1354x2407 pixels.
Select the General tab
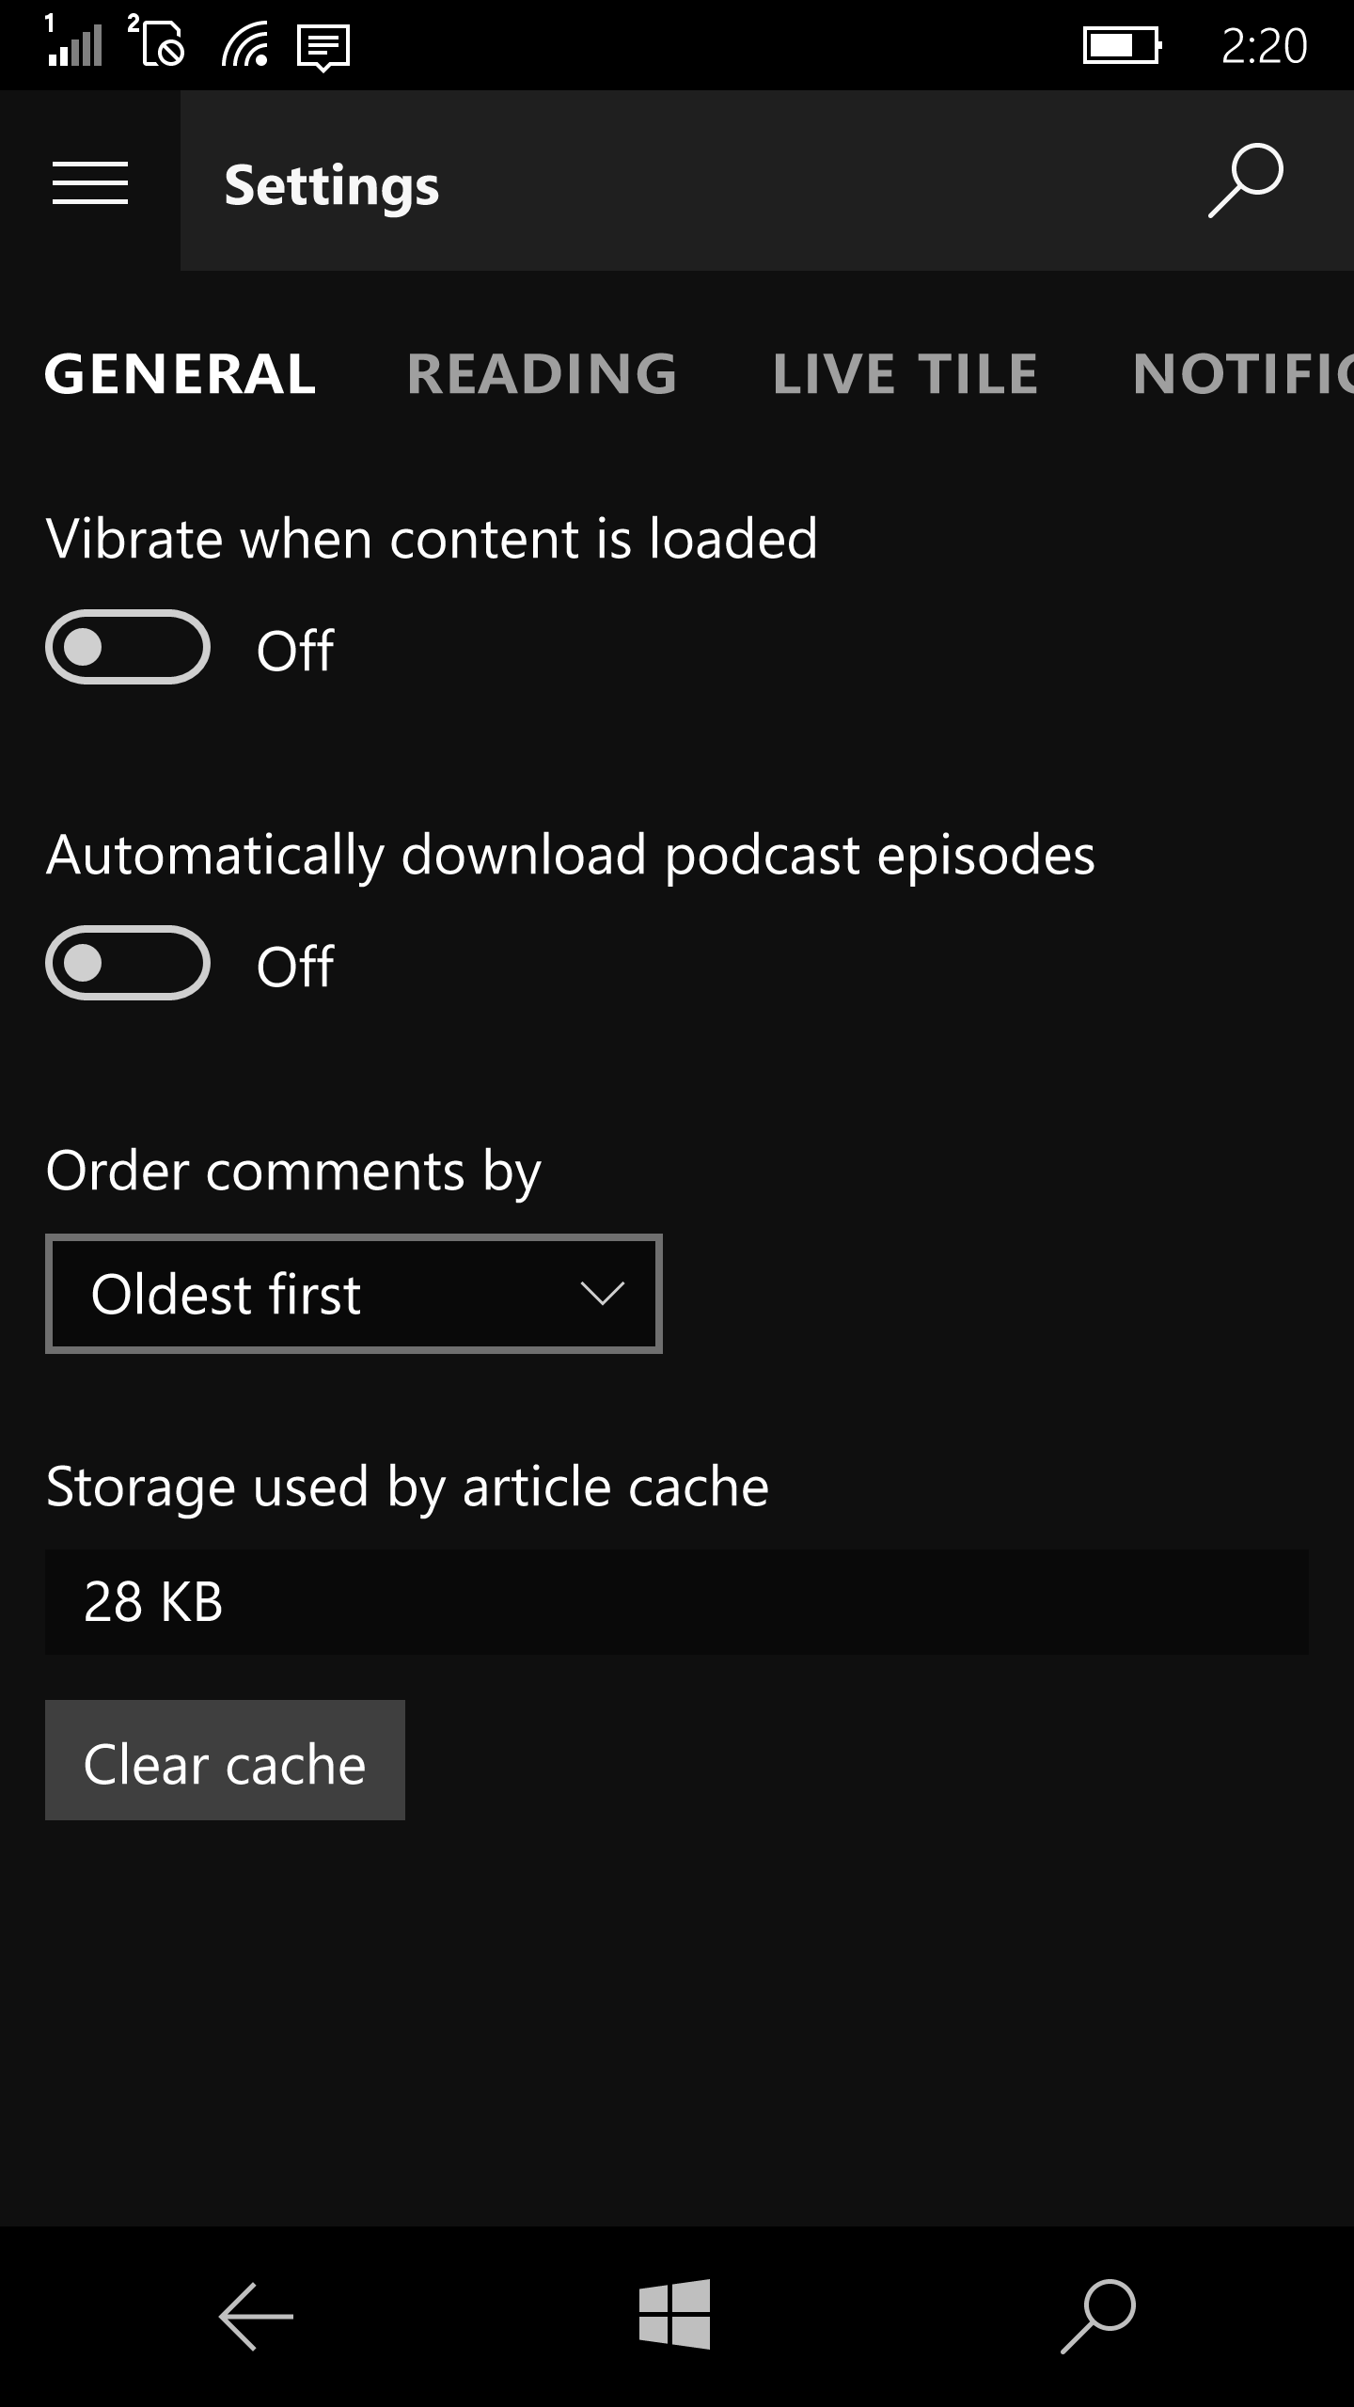pos(181,374)
